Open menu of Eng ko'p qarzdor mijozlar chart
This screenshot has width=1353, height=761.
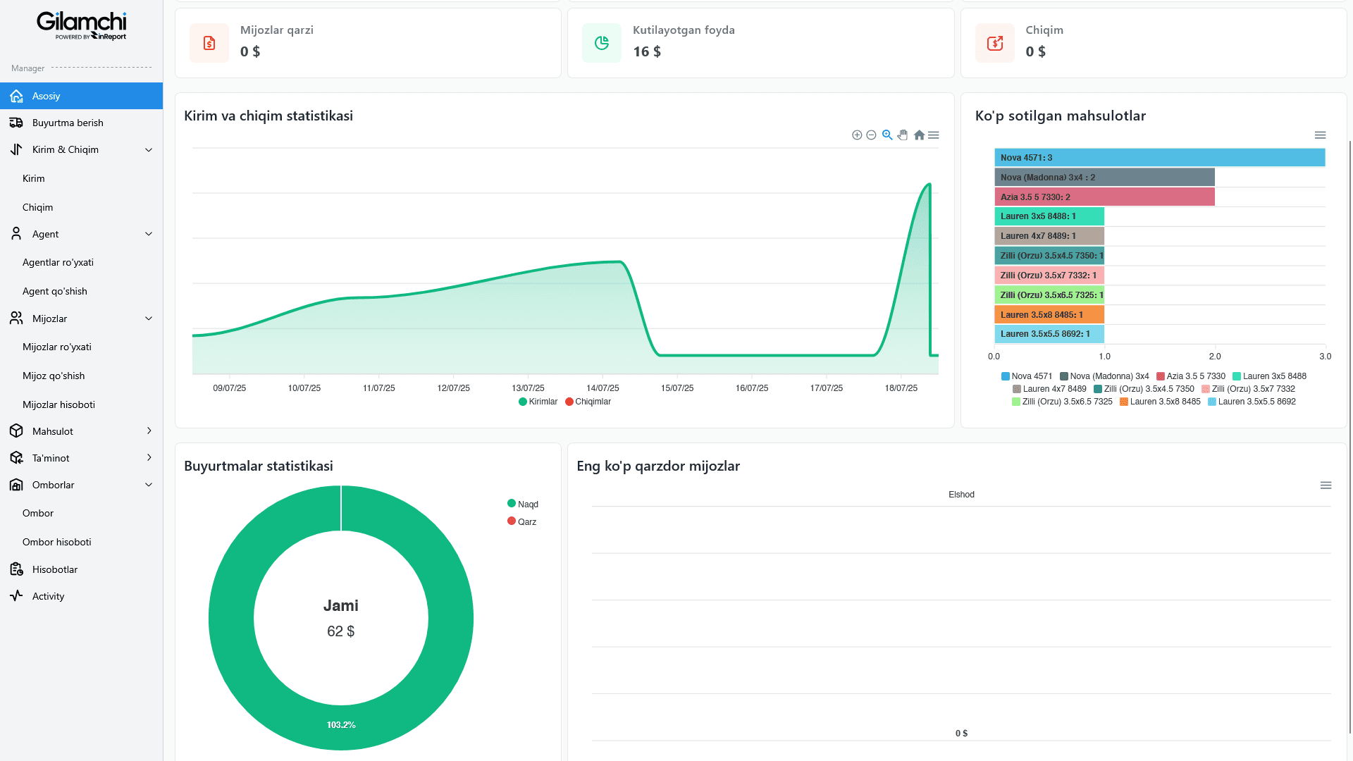(x=1326, y=485)
